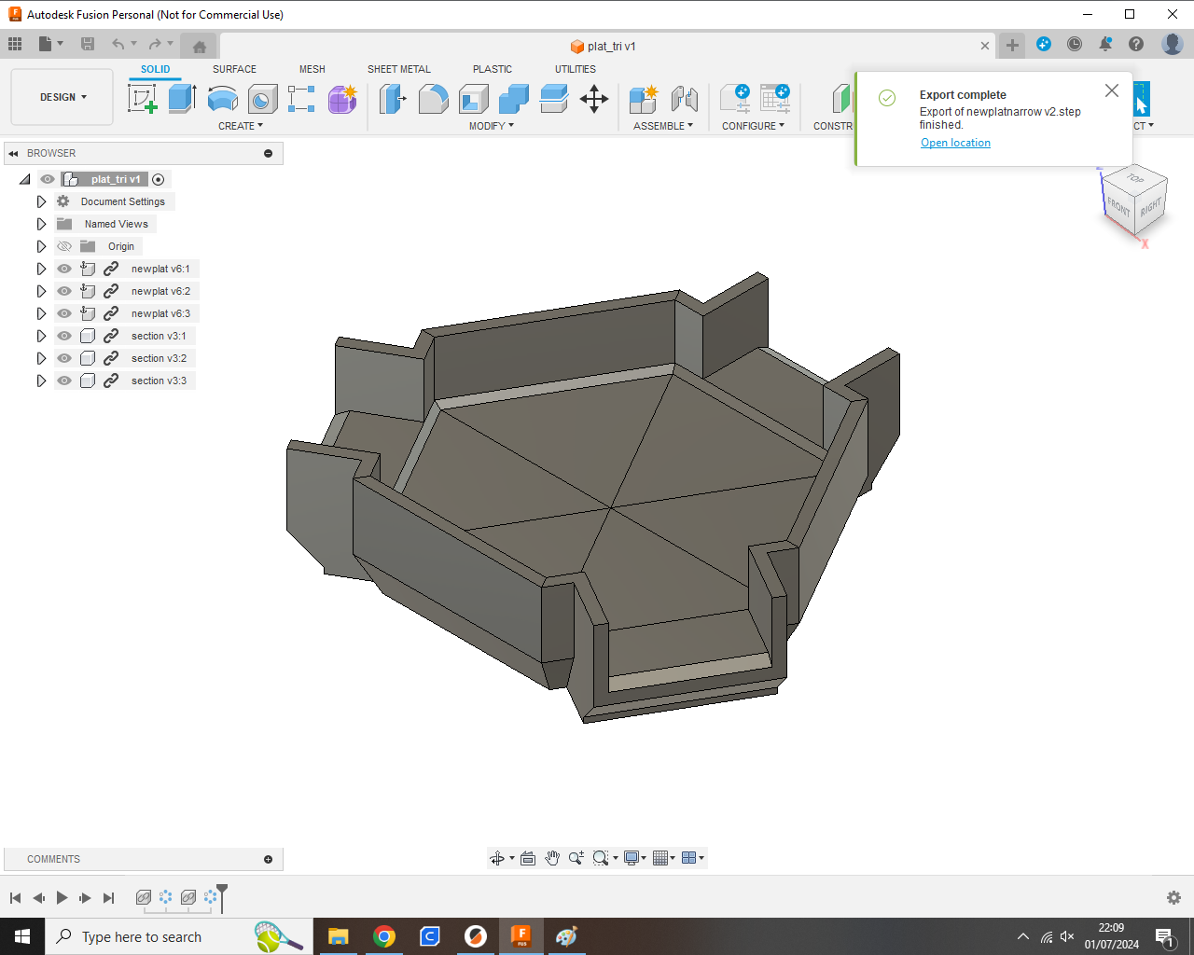Viewport: 1194px width, 955px height.
Task: Launch Chrome from the taskbar
Action: [384, 936]
